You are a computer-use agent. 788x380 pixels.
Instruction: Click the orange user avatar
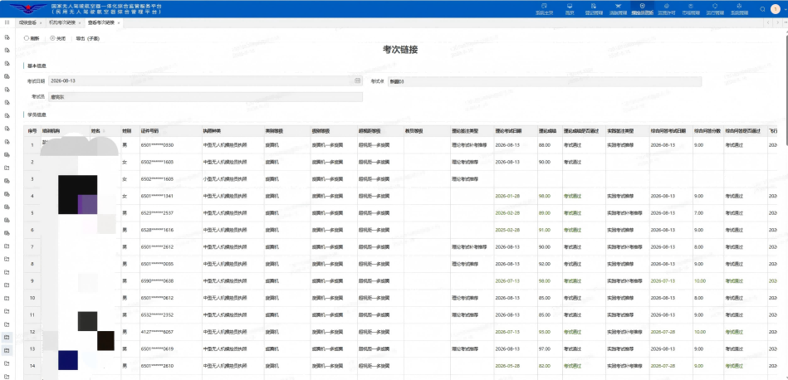coord(774,9)
